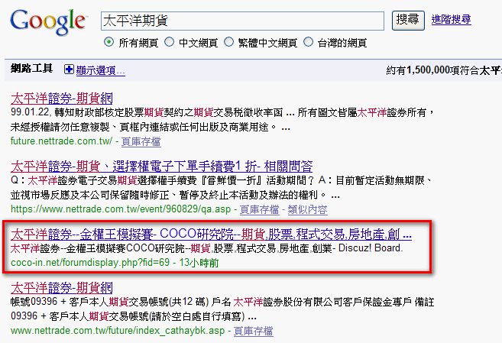Open 類似內容 similar pages link
The height and width of the screenshot is (343, 502).
pos(308,209)
